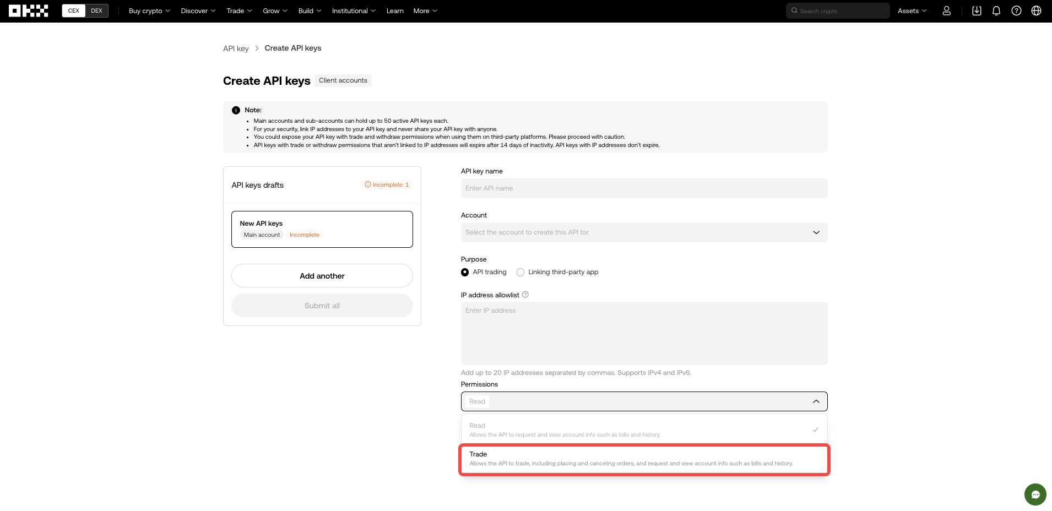Click the download app icon
1052x511 pixels.
click(x=976, y=10)
